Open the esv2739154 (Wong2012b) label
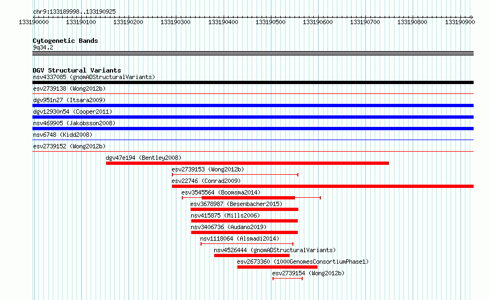The width and height of the screenshot is (489, 300). [x=308, y=273]
